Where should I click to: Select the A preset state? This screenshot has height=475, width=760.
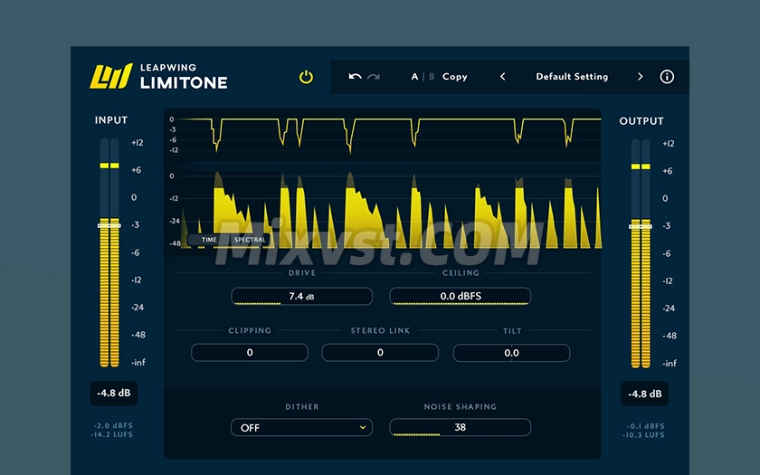[x=415, y=77]
